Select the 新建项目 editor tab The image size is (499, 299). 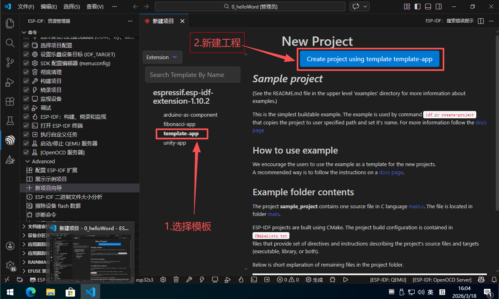tap(163, 21)
